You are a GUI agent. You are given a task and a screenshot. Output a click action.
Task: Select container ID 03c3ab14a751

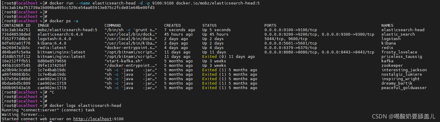click(16, 30)
